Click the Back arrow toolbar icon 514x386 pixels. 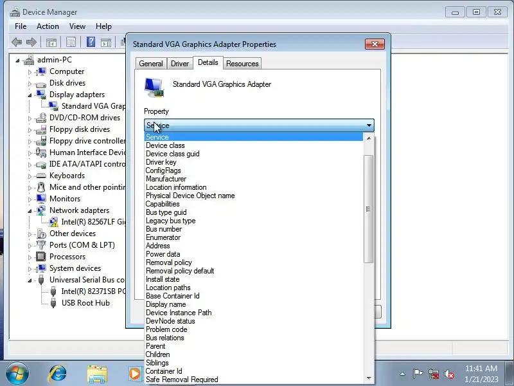17,42
